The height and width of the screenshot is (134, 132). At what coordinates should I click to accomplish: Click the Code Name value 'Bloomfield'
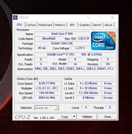click(49, 39)
